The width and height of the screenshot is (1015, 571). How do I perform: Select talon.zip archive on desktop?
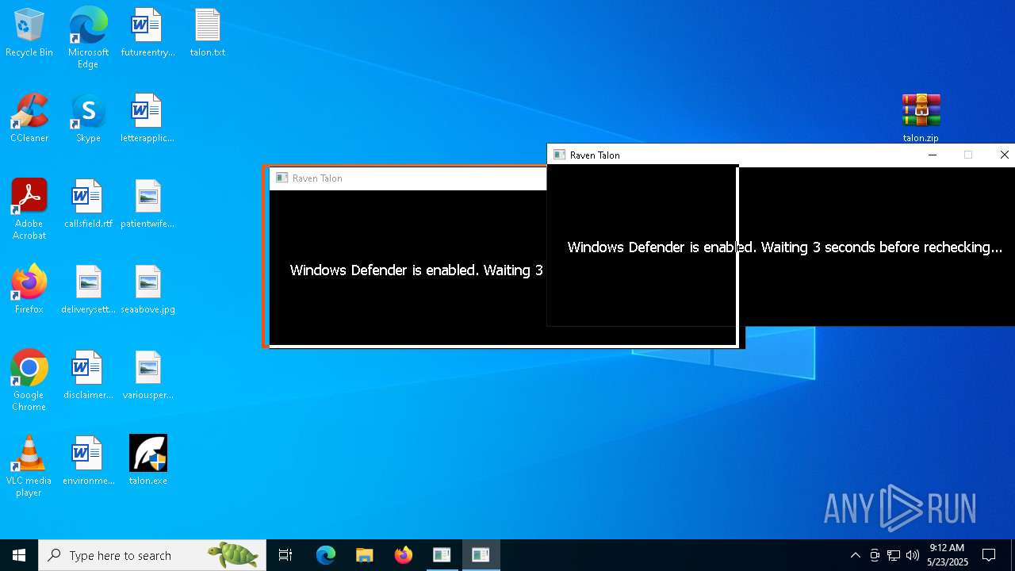[921, 119]
